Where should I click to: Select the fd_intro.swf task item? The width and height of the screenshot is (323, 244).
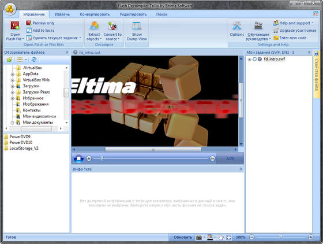click(x=274, y=59)
